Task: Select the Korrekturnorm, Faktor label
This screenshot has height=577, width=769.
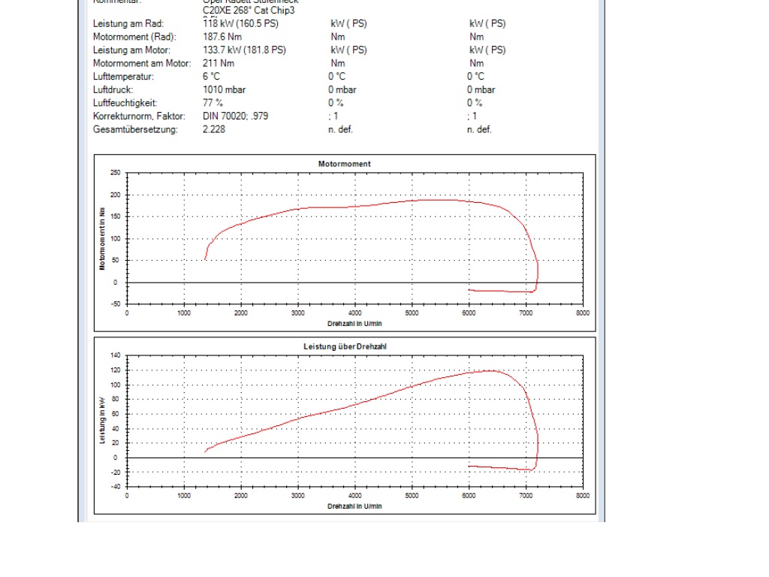Action: tap(140, 116)
